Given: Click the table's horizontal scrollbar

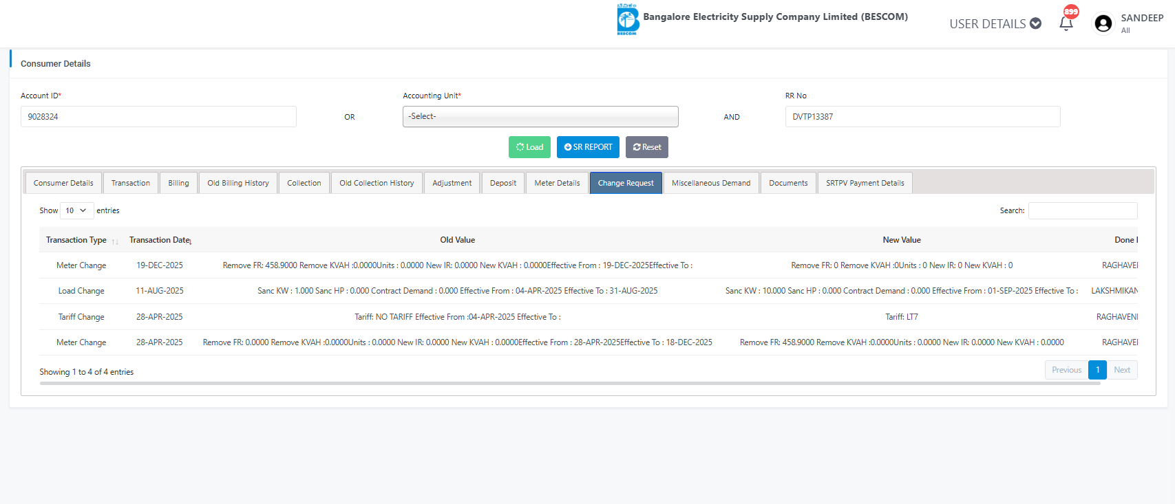Looking at the screenshot, I should pos(569,383).
